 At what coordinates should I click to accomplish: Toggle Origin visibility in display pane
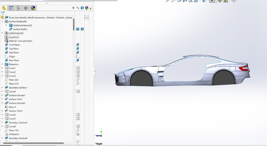coord(78,56)
